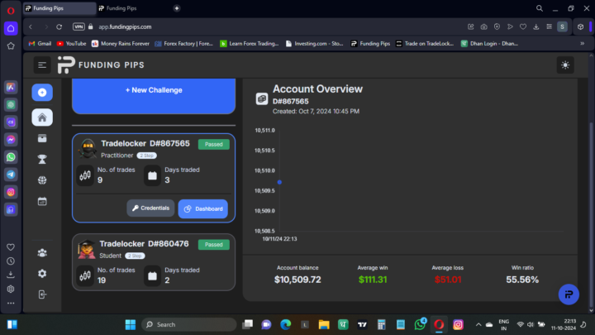This screenshot has width=595, height=335.
Task: Click the browser snapshot camera icon
Action: (x=483, y=27)
